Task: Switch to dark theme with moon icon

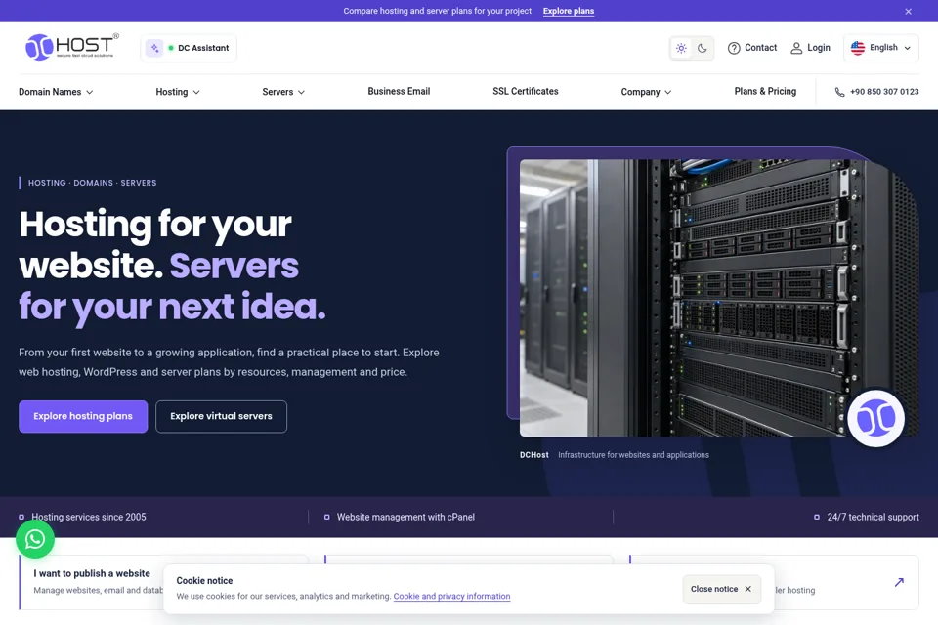Action: (x=703, y=48)
